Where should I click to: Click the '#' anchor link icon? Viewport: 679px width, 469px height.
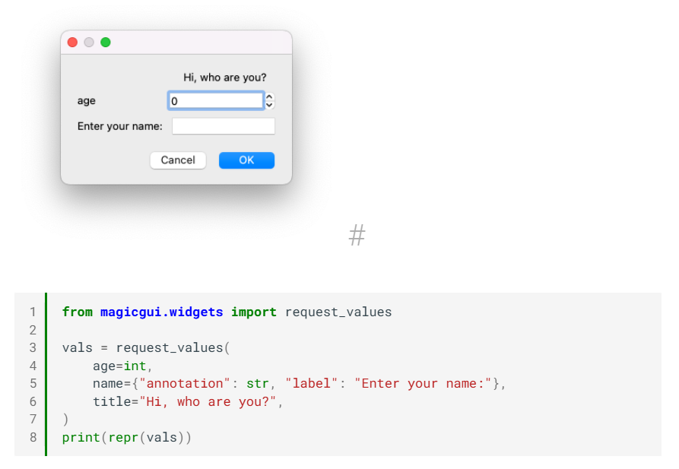pos(357,236)
